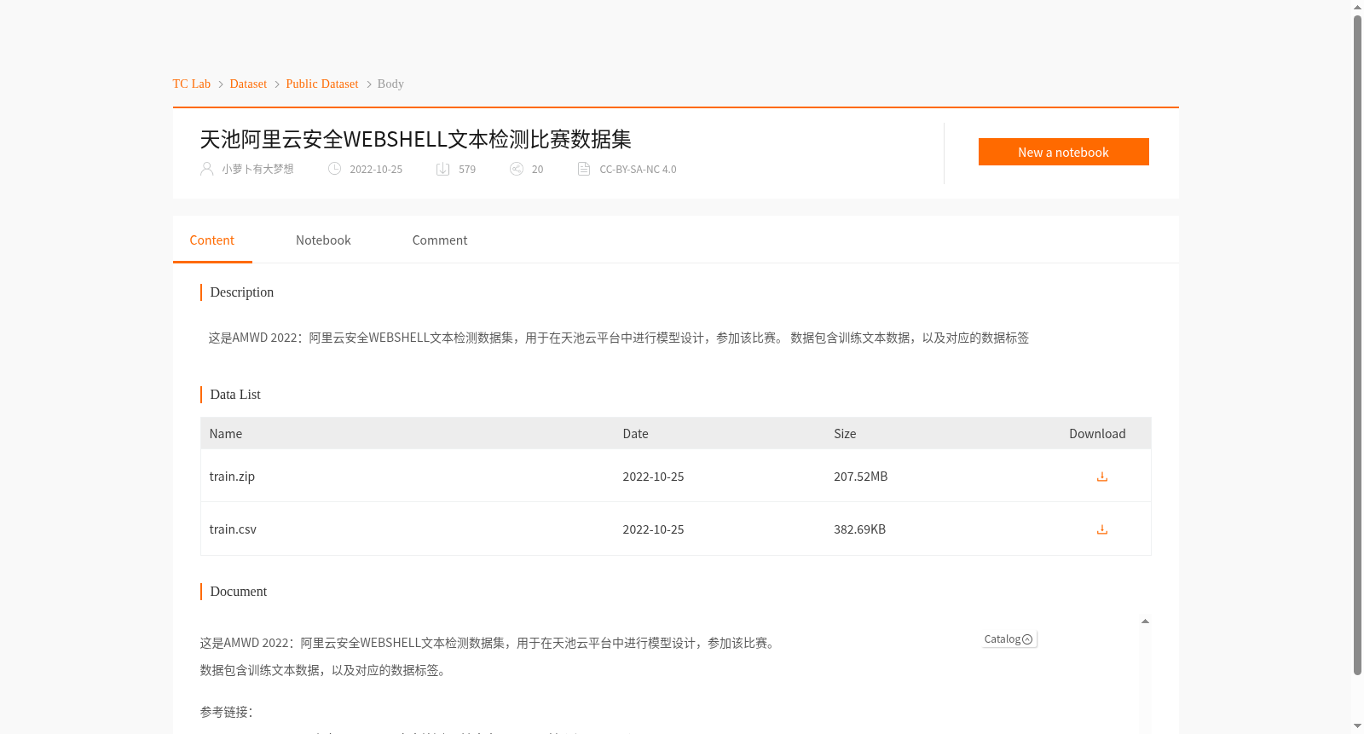The height and width of the screenshot is (734, 1364).
Task: Click the CC-BY-SA-NC 4.0 license text
Action: (x=638, y=169)
